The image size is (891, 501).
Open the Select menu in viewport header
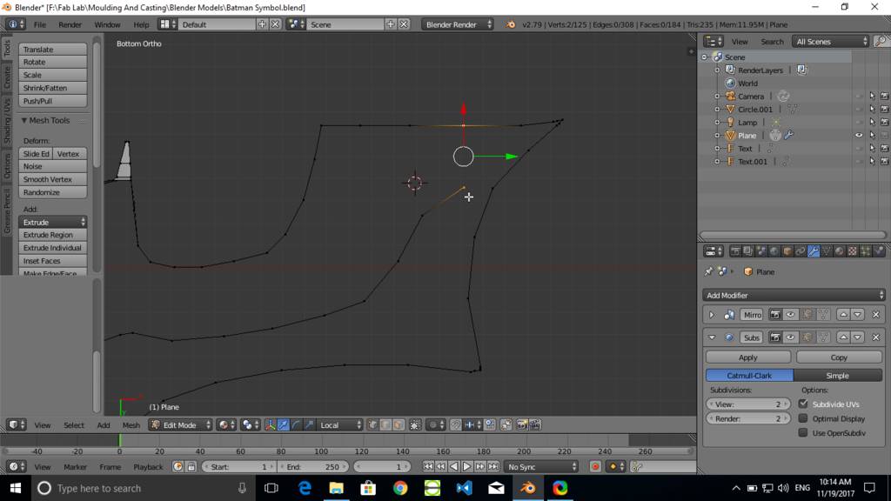[73, 424]
